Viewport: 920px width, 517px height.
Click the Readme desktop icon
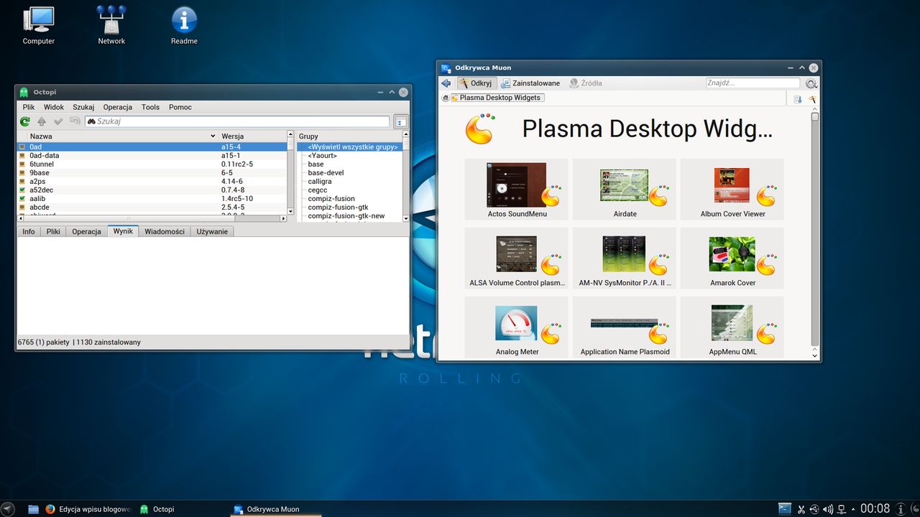click(184, 25)
